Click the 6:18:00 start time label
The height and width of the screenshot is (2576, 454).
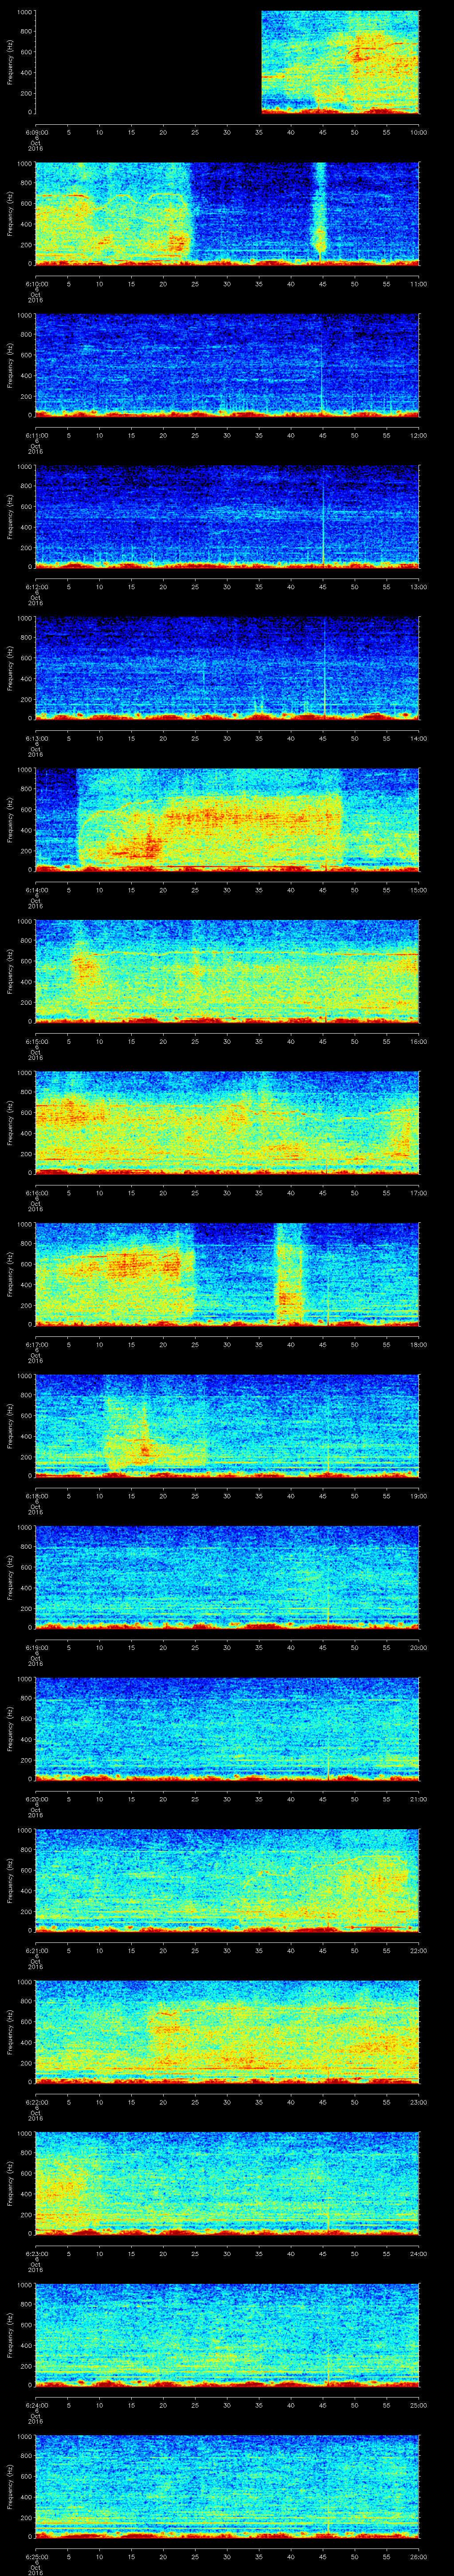(36, 1496)
